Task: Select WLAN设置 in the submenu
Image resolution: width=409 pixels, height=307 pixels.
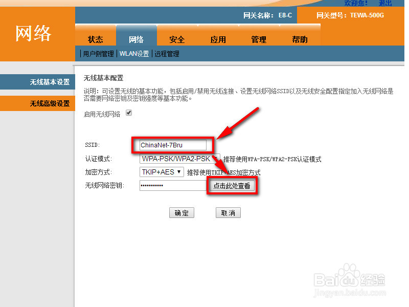Action: [x=132, y=53]
